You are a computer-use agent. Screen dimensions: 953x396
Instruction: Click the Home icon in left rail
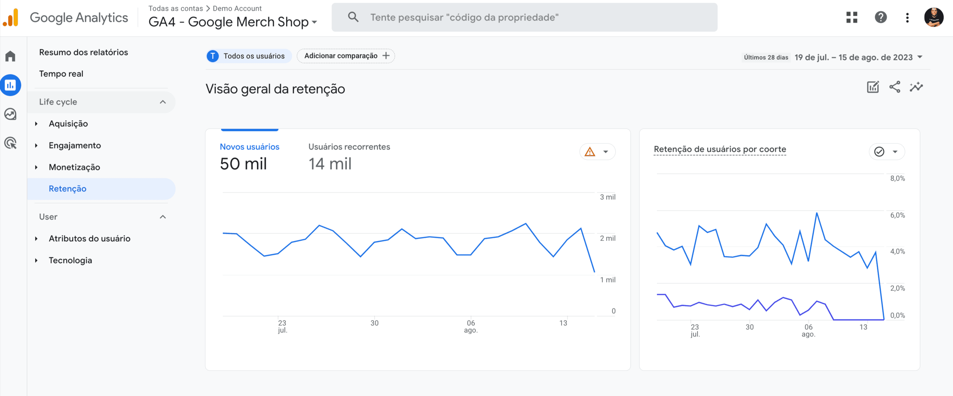coord(10,56)
